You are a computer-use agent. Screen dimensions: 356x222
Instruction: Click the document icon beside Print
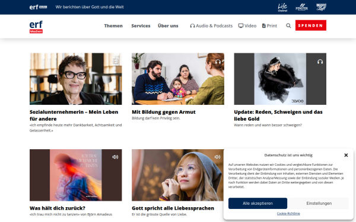264,26
